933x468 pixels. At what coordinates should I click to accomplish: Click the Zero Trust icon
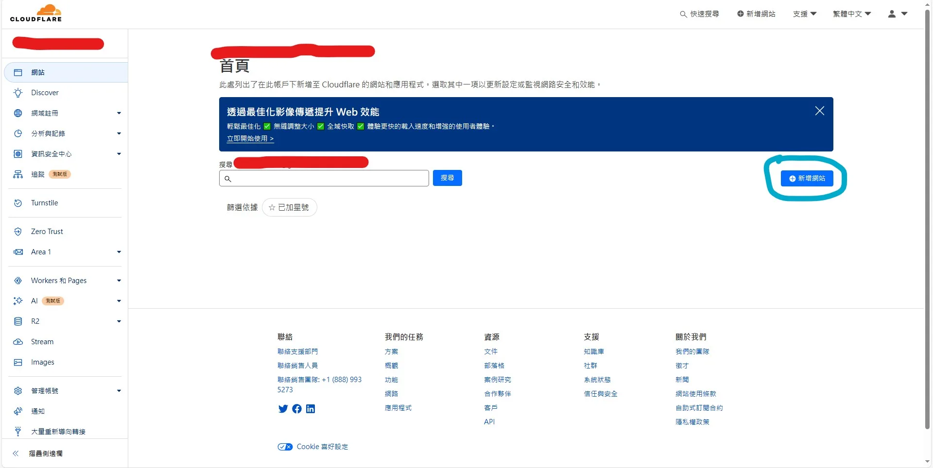tap(18, 232)
